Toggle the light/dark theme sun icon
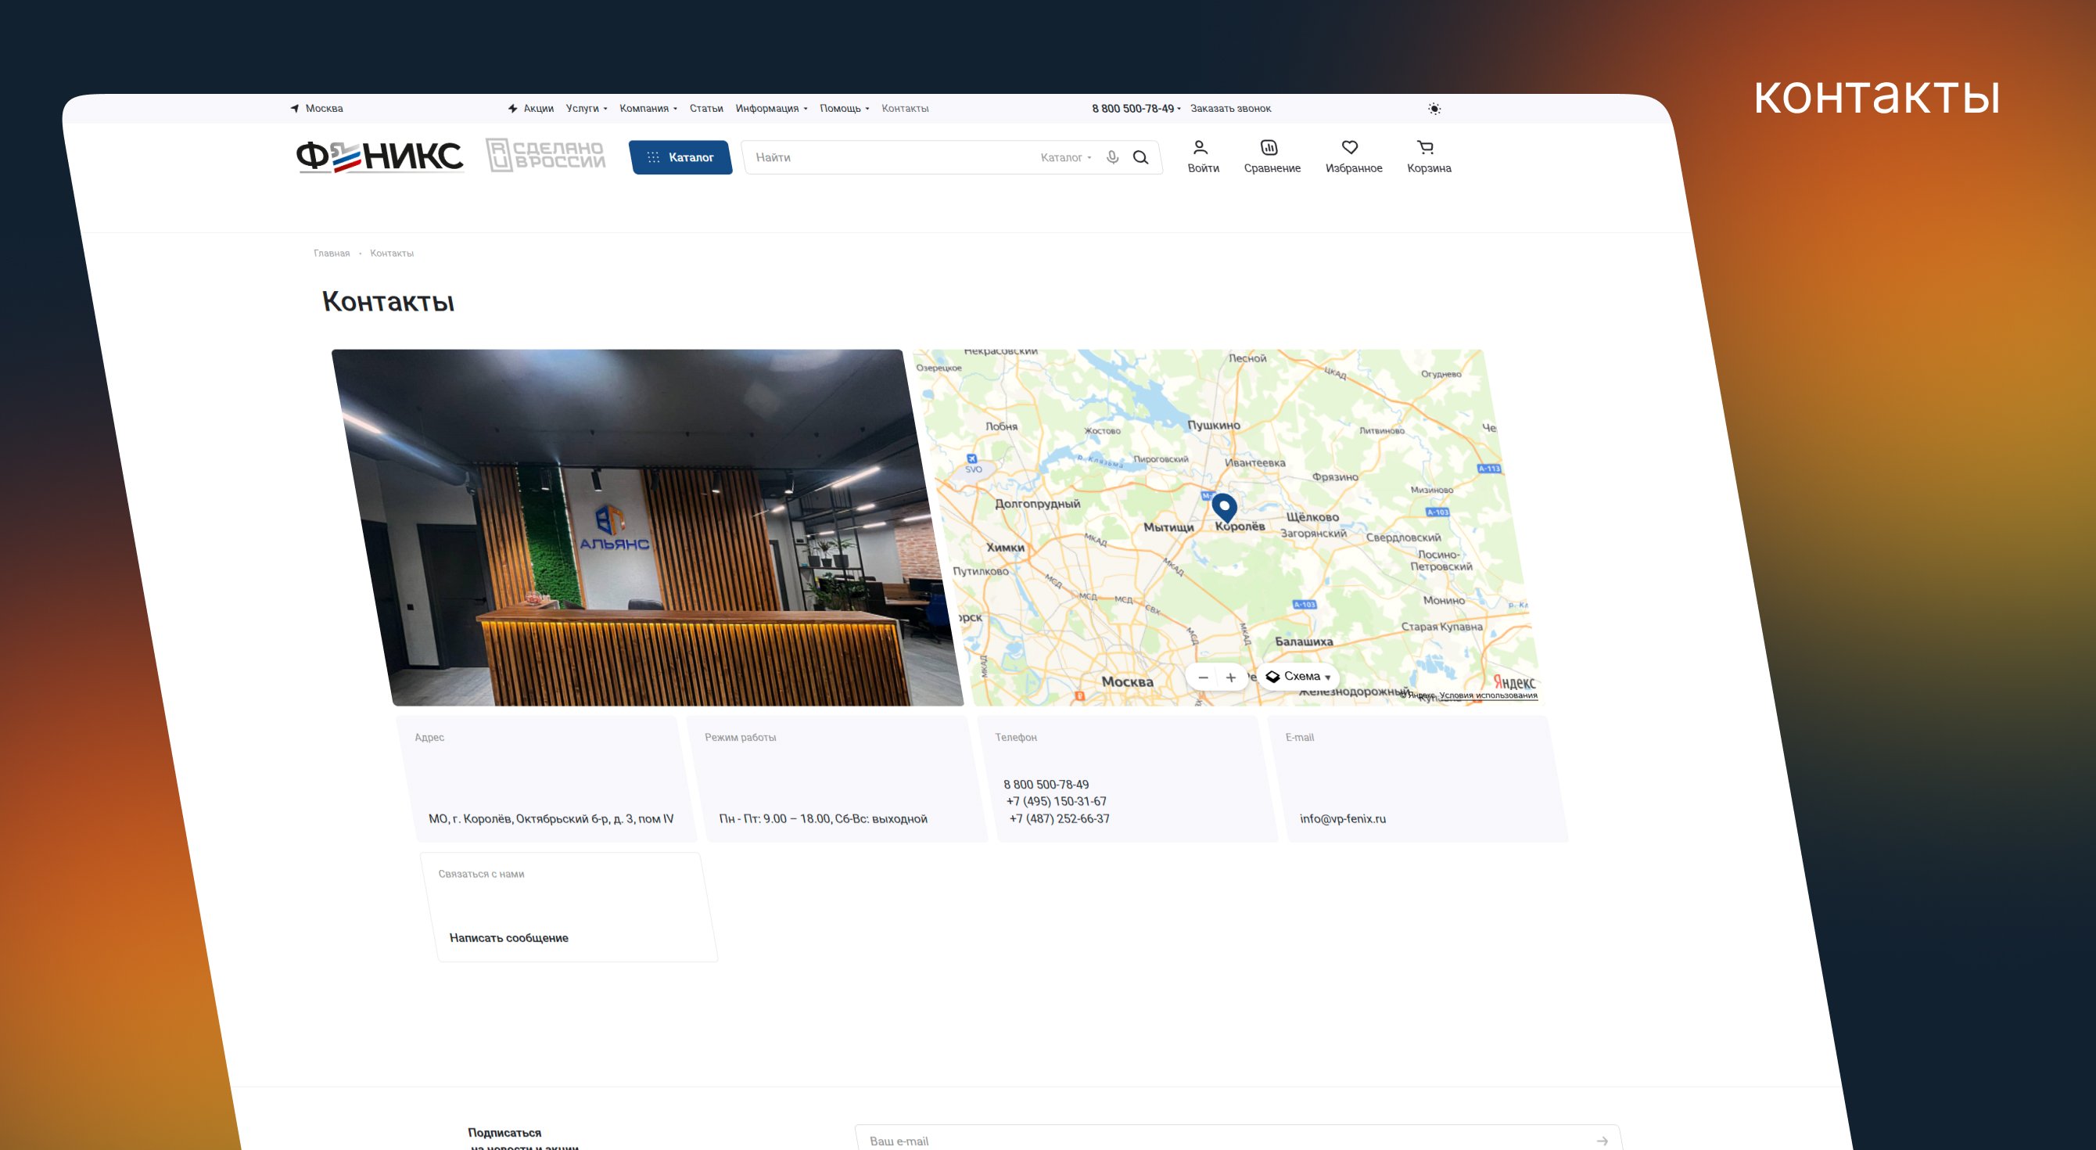Image resolution: width=2096 pixels, height=1150 pixels. click(x=1434, y=109)
